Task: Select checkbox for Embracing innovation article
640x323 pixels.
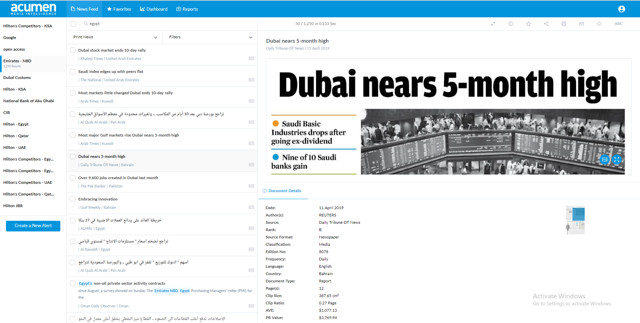Action: tap(73, 199)
